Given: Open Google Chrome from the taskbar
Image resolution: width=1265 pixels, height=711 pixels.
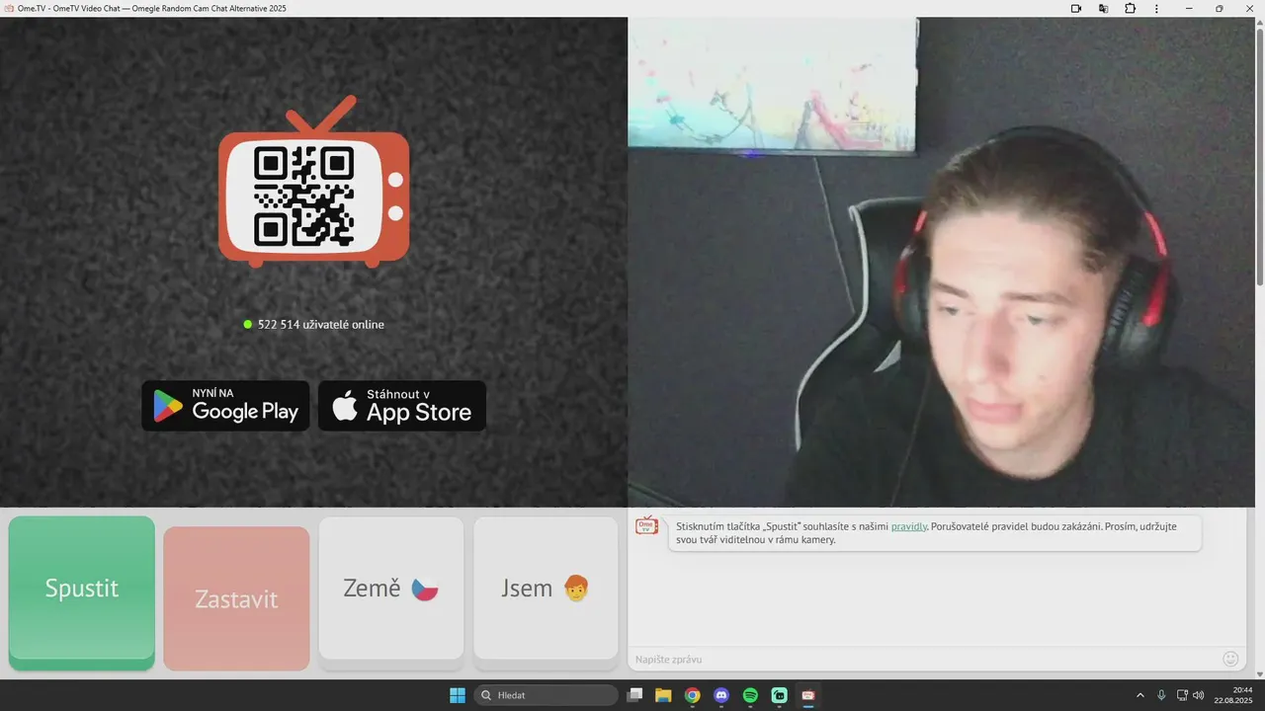Looking at the screenshot, I should click(693, 695).
